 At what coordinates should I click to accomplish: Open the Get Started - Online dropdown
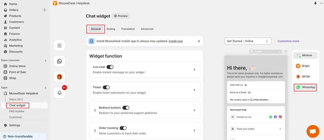tap(248, 41)
